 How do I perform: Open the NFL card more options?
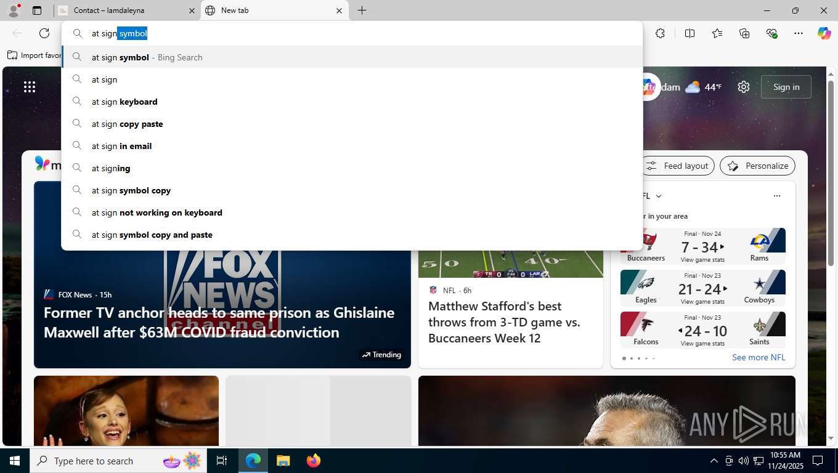pyautogui.click(x=776, y=196)
